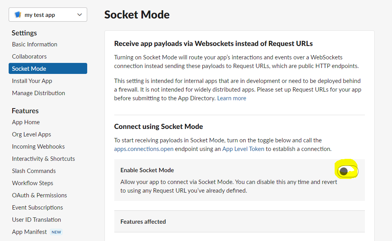Click the Settings section header
Viewport: 392px width, 241px height.
(x=24, y=33)
